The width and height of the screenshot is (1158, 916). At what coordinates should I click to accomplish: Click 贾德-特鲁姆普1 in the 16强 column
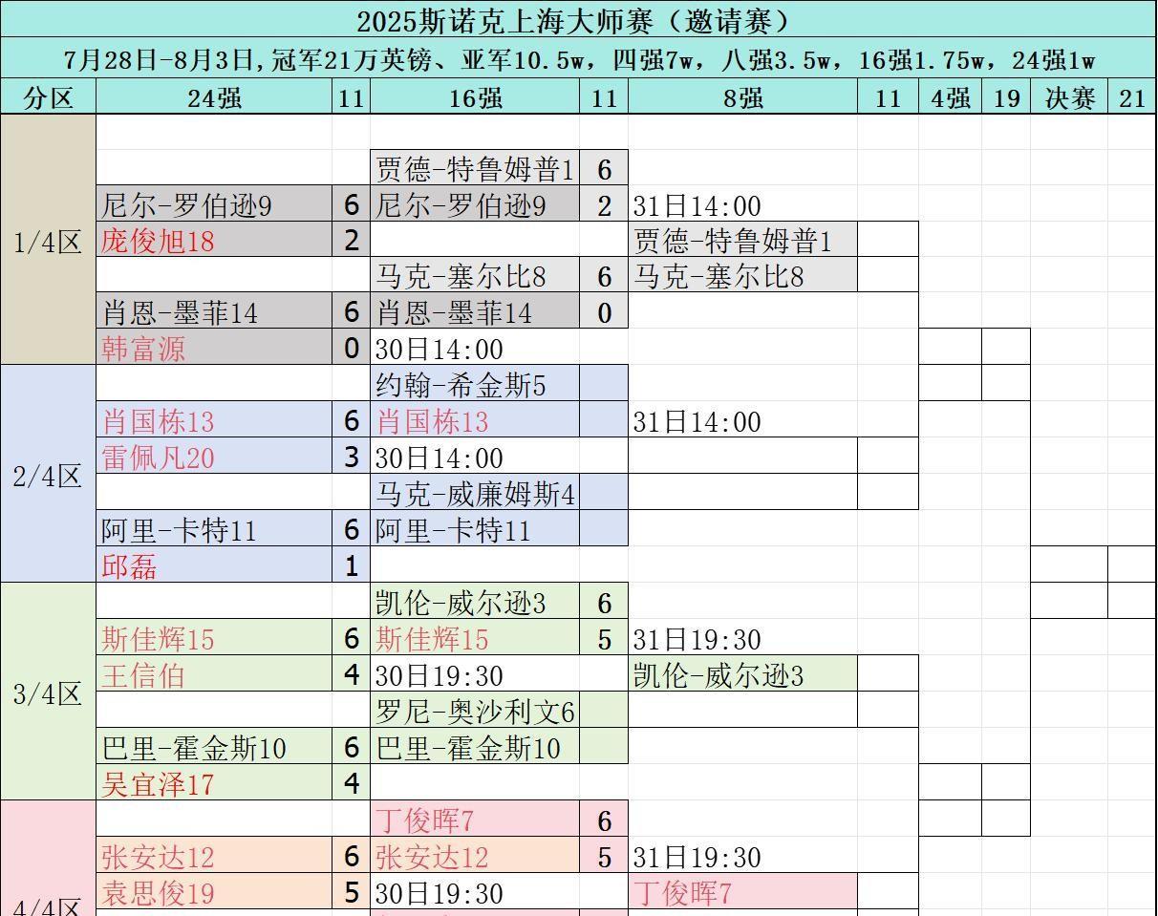pos(475,168)
